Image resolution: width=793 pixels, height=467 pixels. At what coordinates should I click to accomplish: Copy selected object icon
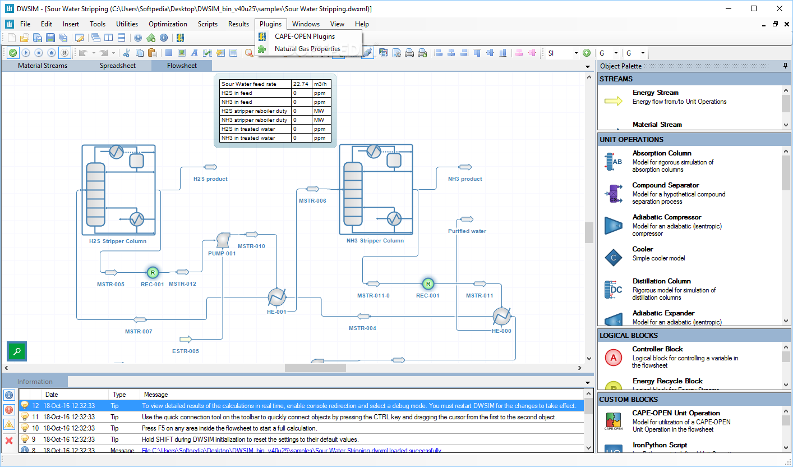139,53
